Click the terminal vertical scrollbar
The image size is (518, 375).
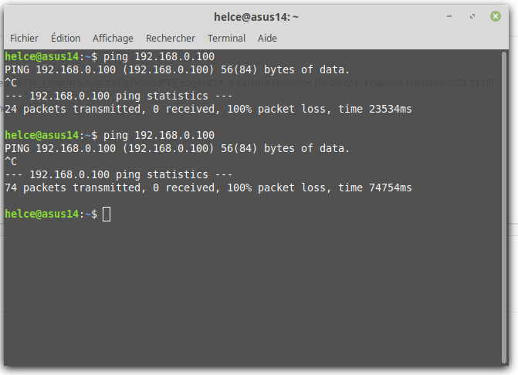click(504, 208)
